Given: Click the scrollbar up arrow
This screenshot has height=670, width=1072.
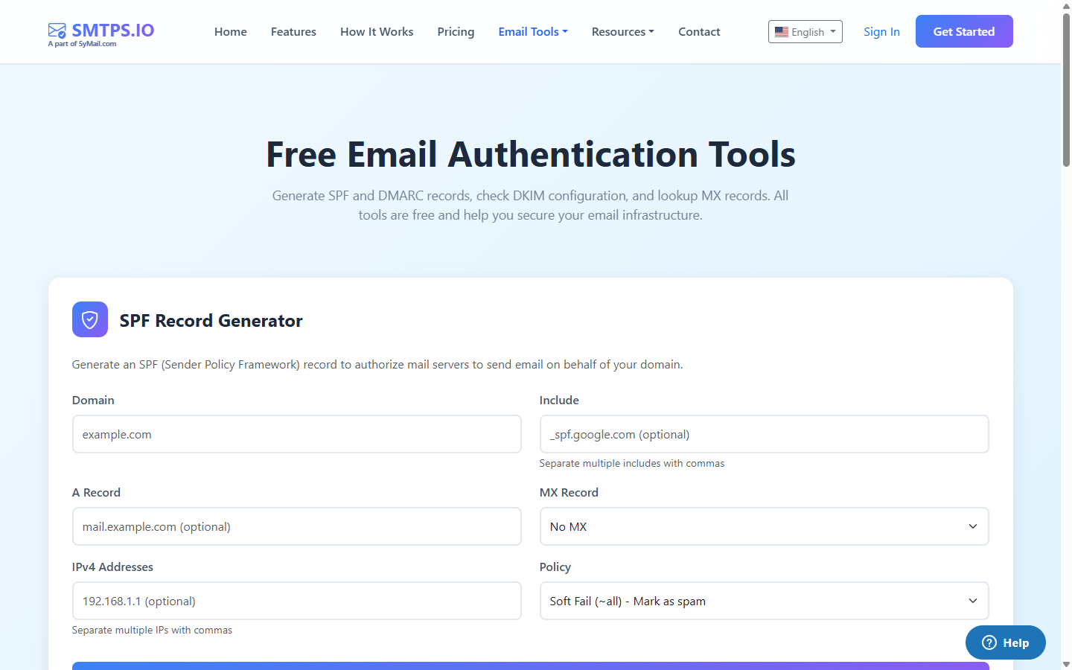Looking at the screenshot, I should click(x=1066, y=6).
